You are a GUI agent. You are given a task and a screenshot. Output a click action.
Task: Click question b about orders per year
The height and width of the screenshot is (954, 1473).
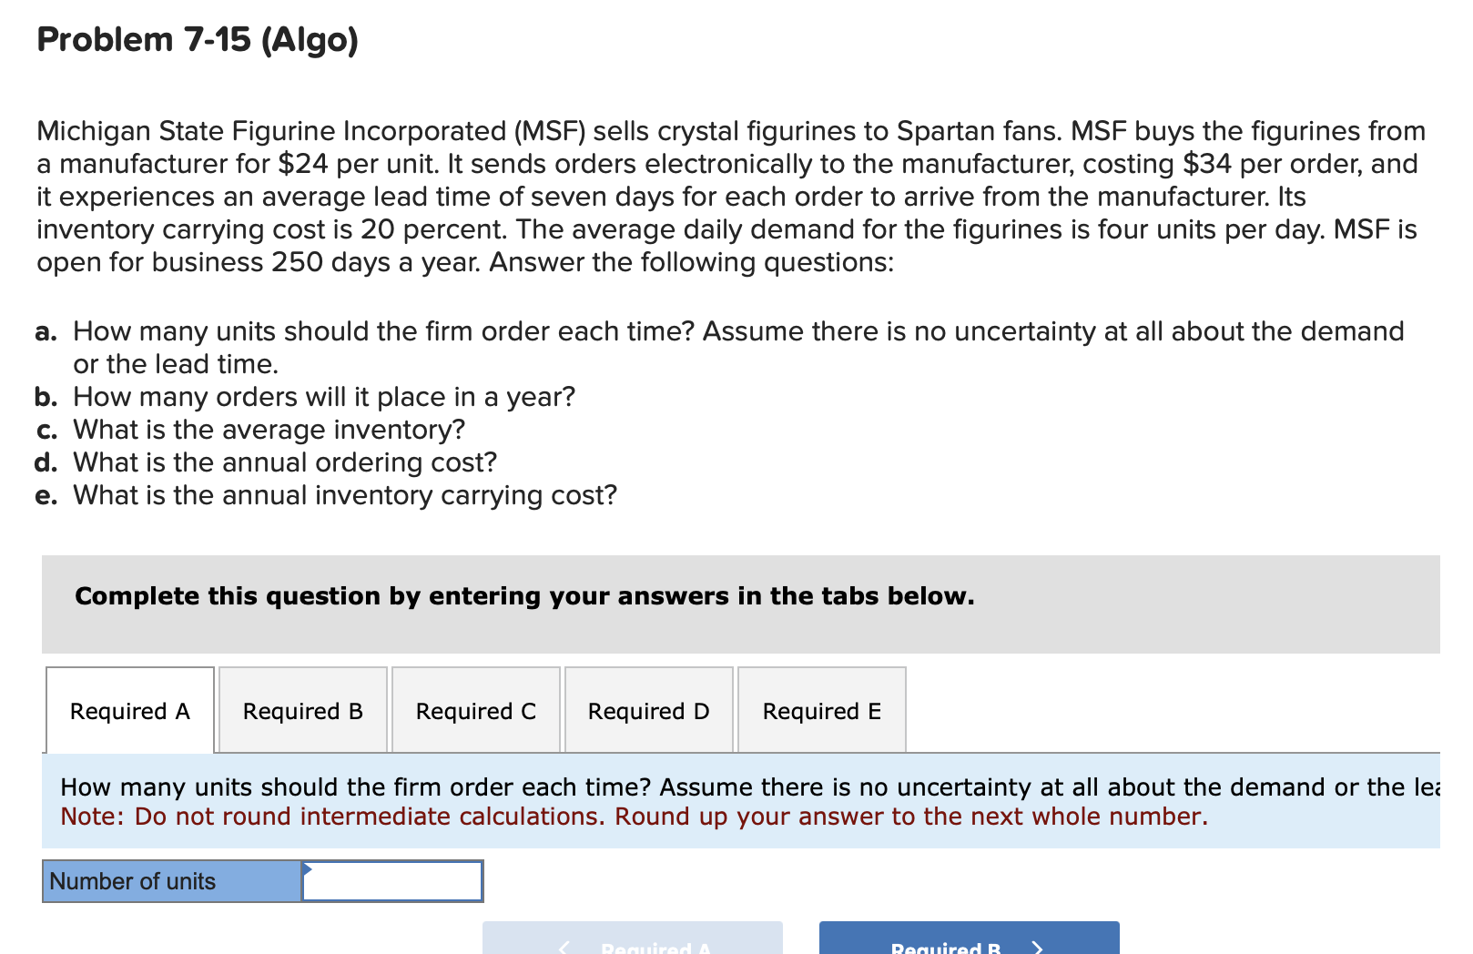tap(323, 397)
